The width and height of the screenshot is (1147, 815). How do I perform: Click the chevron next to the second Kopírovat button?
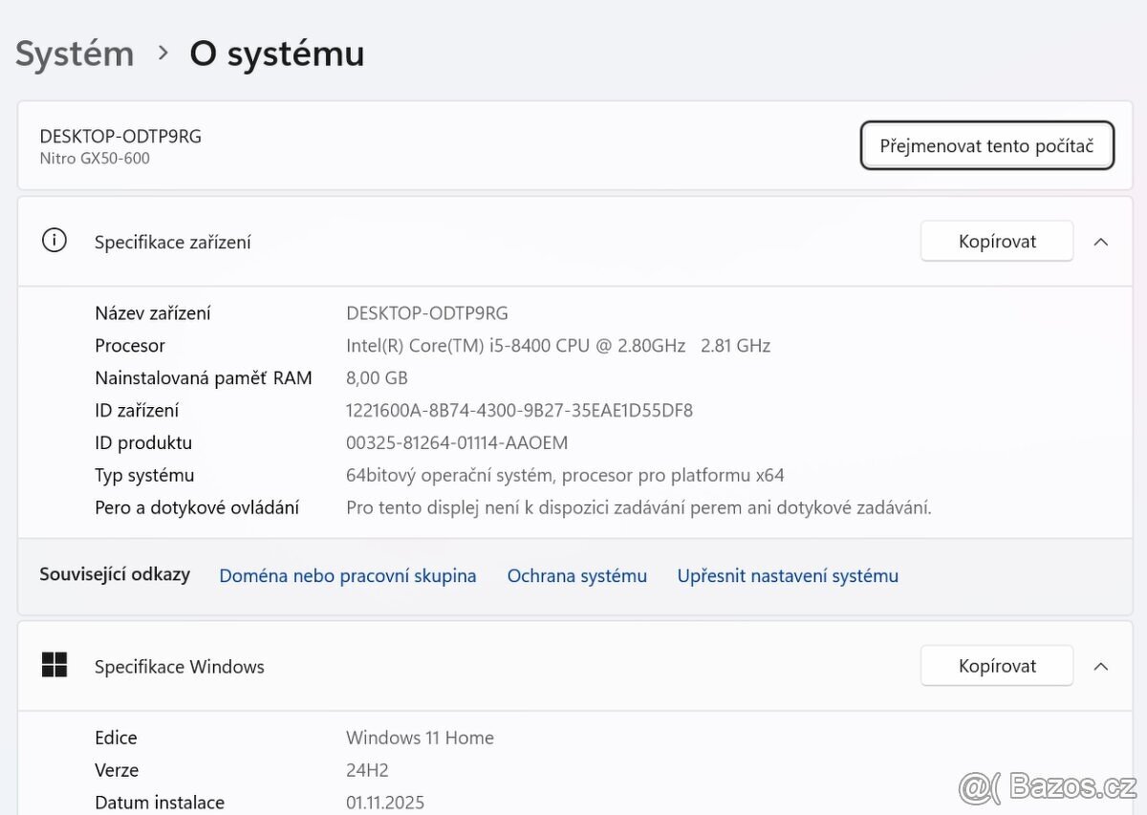[x=1101, y=666]
